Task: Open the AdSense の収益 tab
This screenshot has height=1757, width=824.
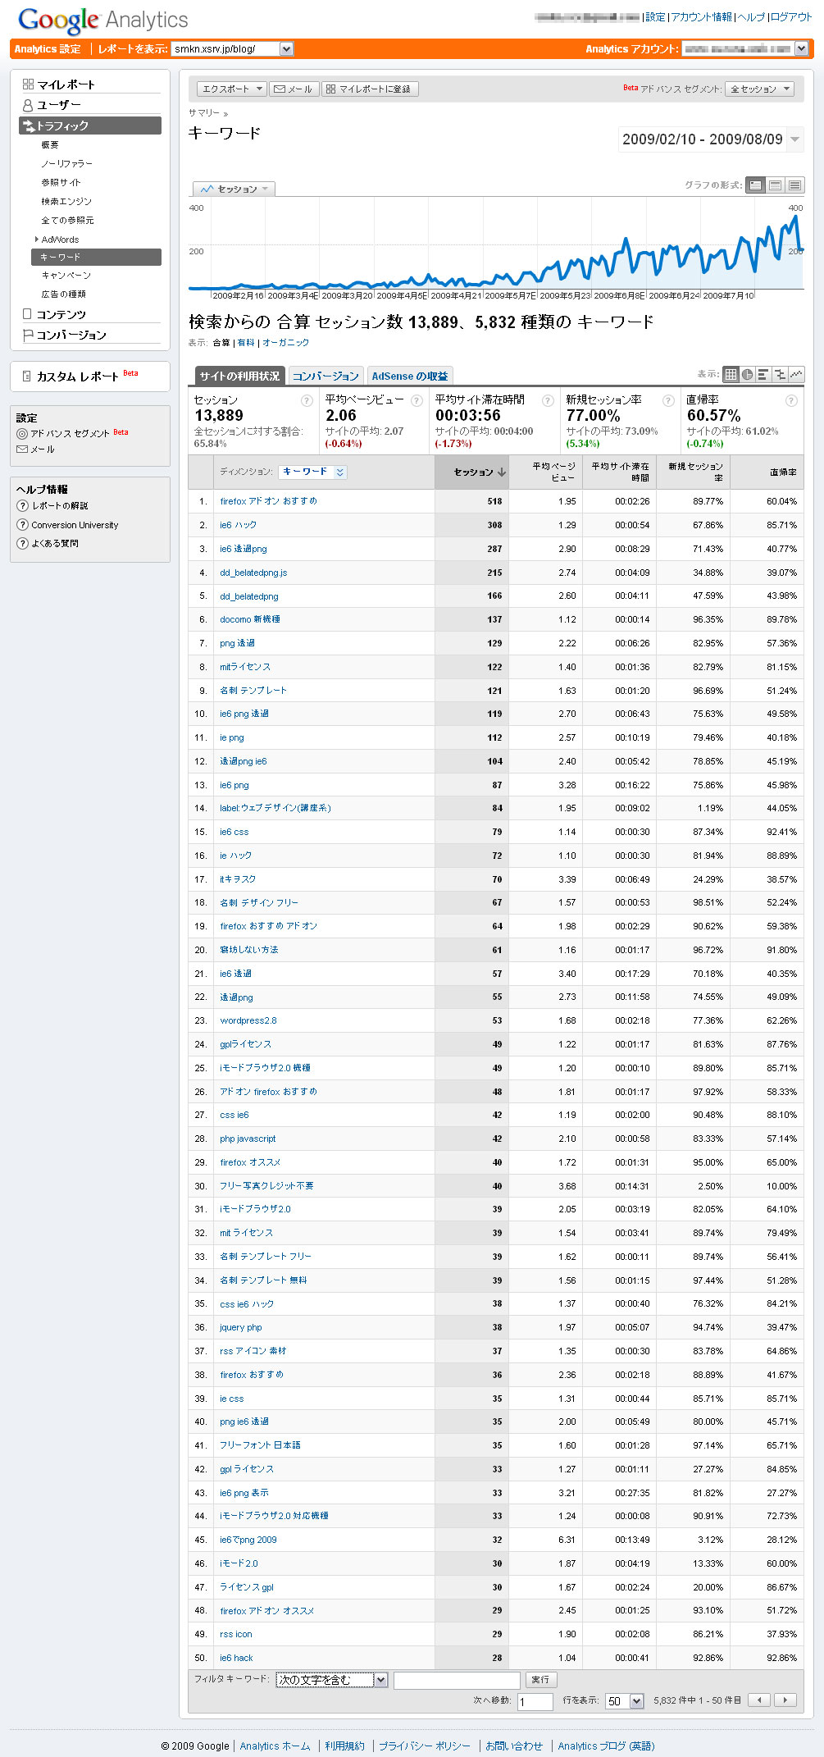Action: (410, 376)
